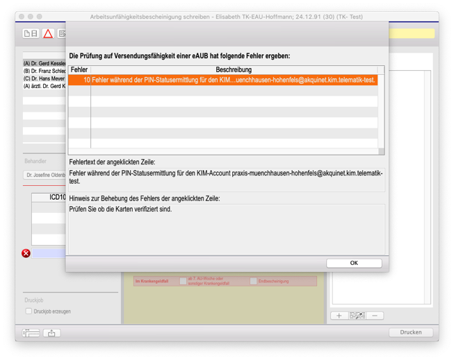Click the edit list icon between plus and minus

pyautogui.click(x=357, y=316)
